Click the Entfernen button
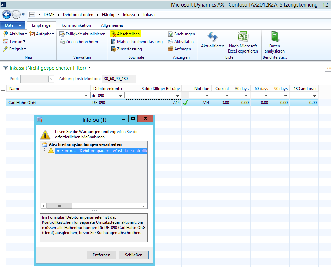 101,255
